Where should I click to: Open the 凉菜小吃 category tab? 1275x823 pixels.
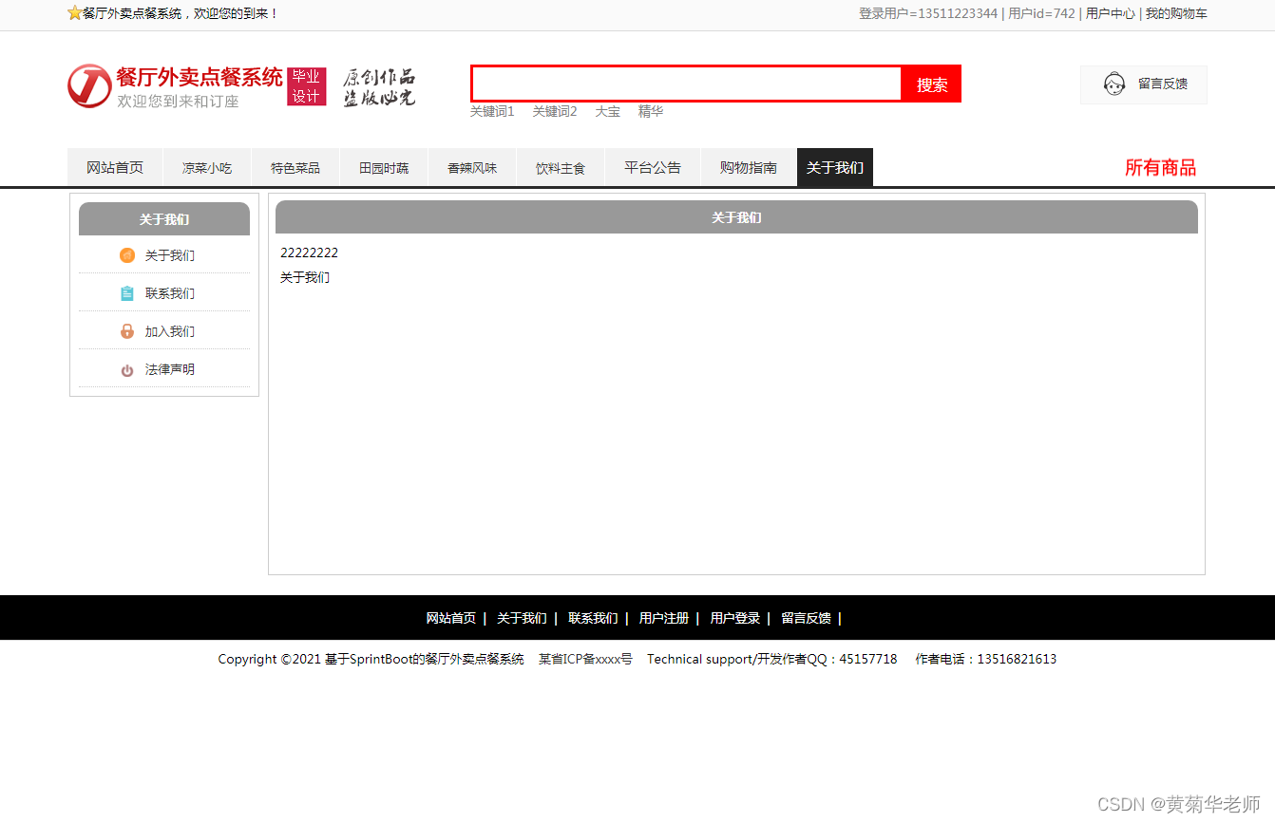(207, 168)
